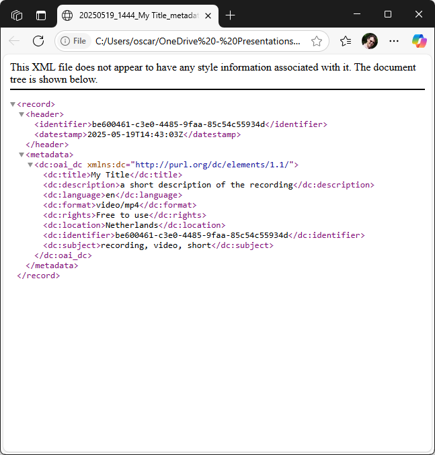Screen dimensions: 435x455
Task: Click the datestamp value 2025-05-19T14:43:03Z
Action: point(135,134)
